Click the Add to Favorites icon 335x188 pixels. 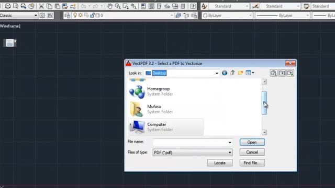coord(290,73)
